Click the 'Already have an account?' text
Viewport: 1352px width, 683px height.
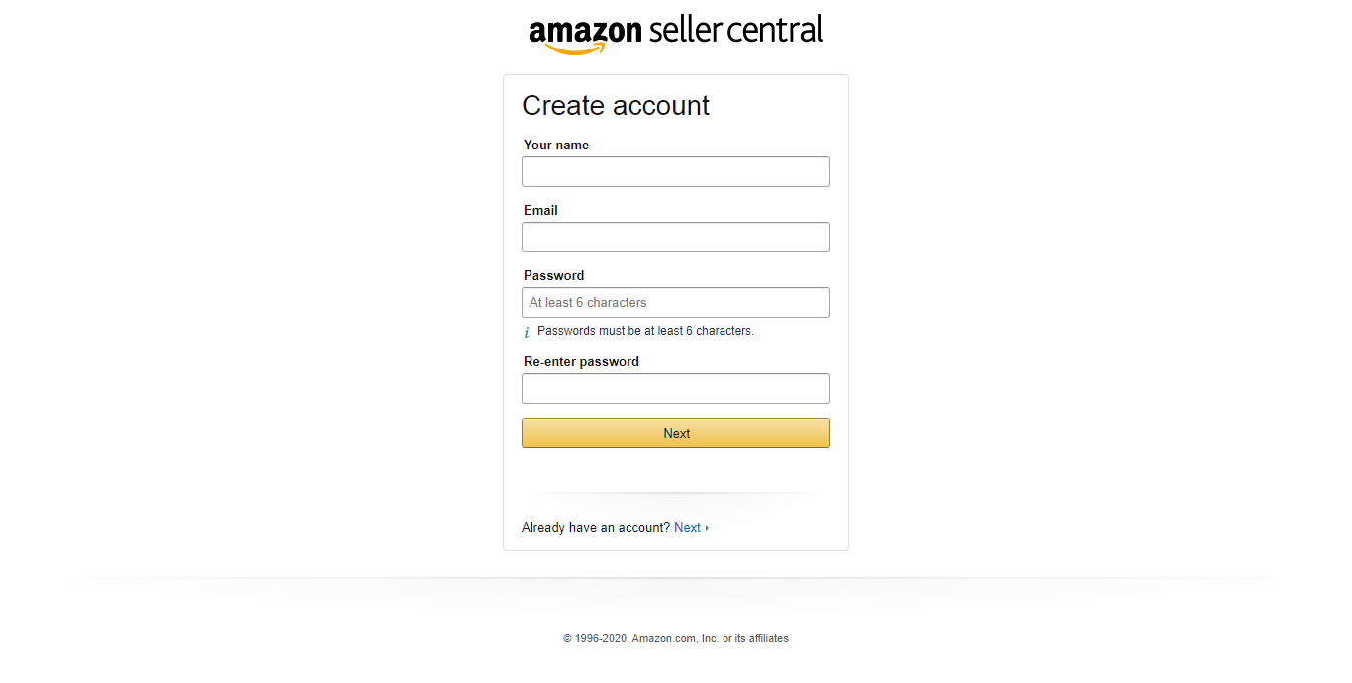(x=594, y=527)
